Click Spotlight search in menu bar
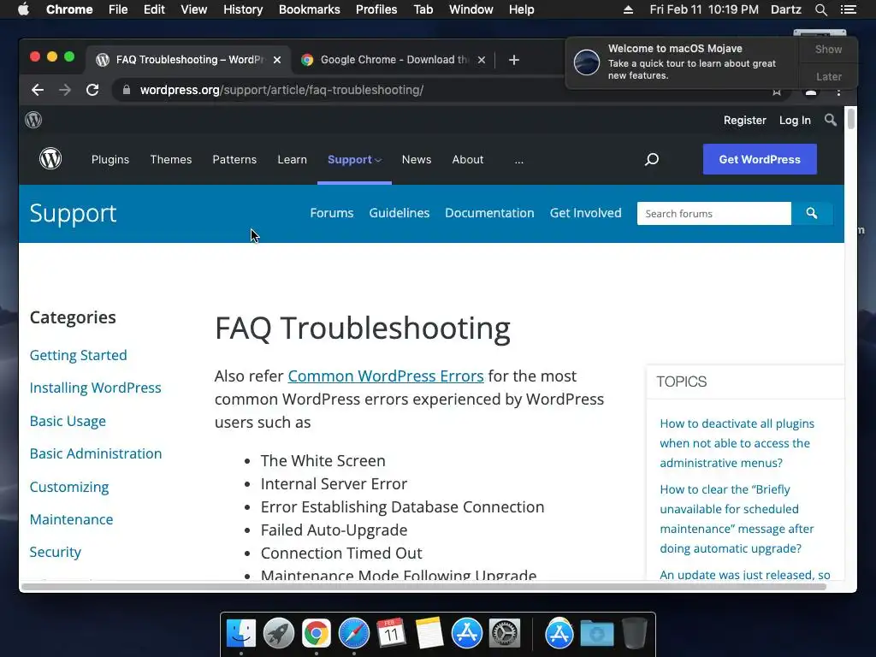Viewport: 876px width, 657px height. [820, 9]
